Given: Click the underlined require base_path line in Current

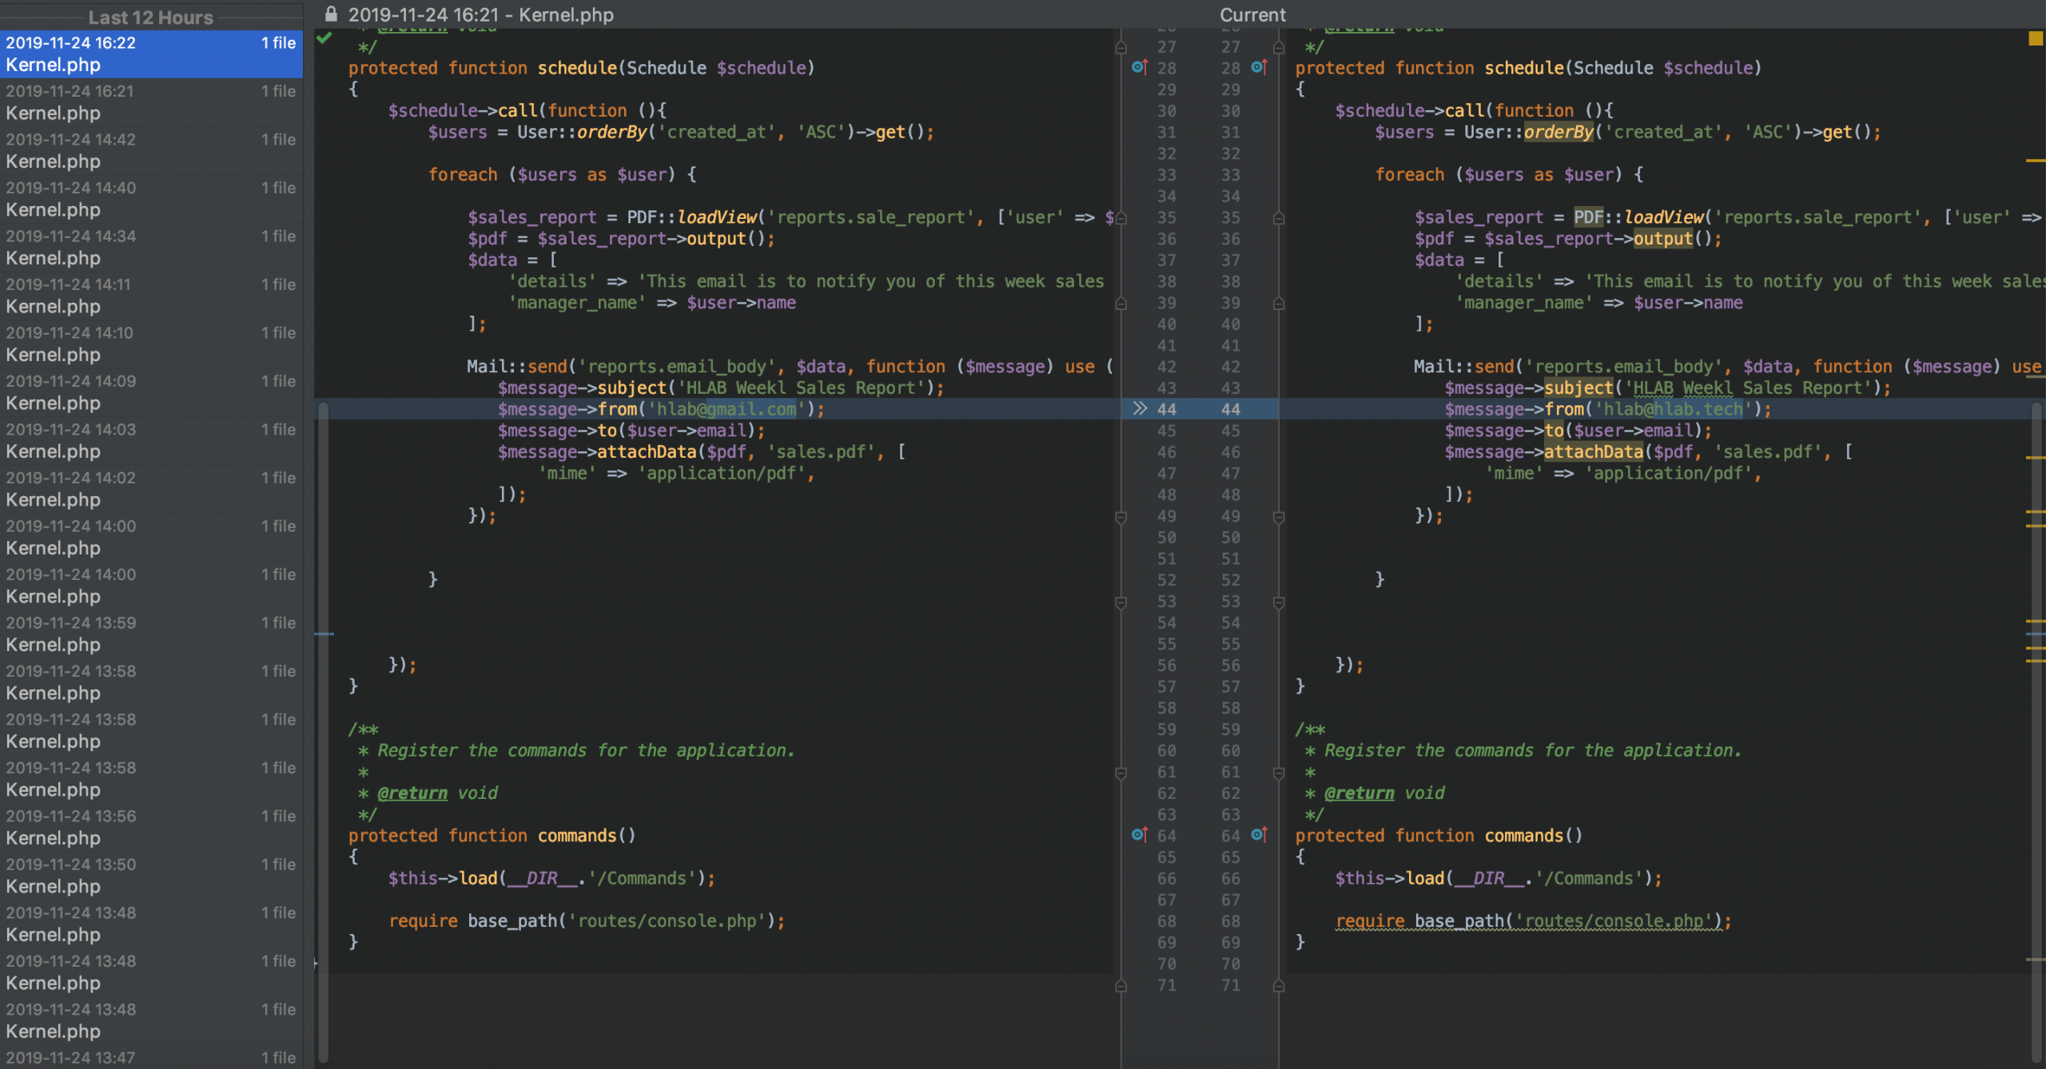Looking at the screenshot, I should pos(1533,921).
